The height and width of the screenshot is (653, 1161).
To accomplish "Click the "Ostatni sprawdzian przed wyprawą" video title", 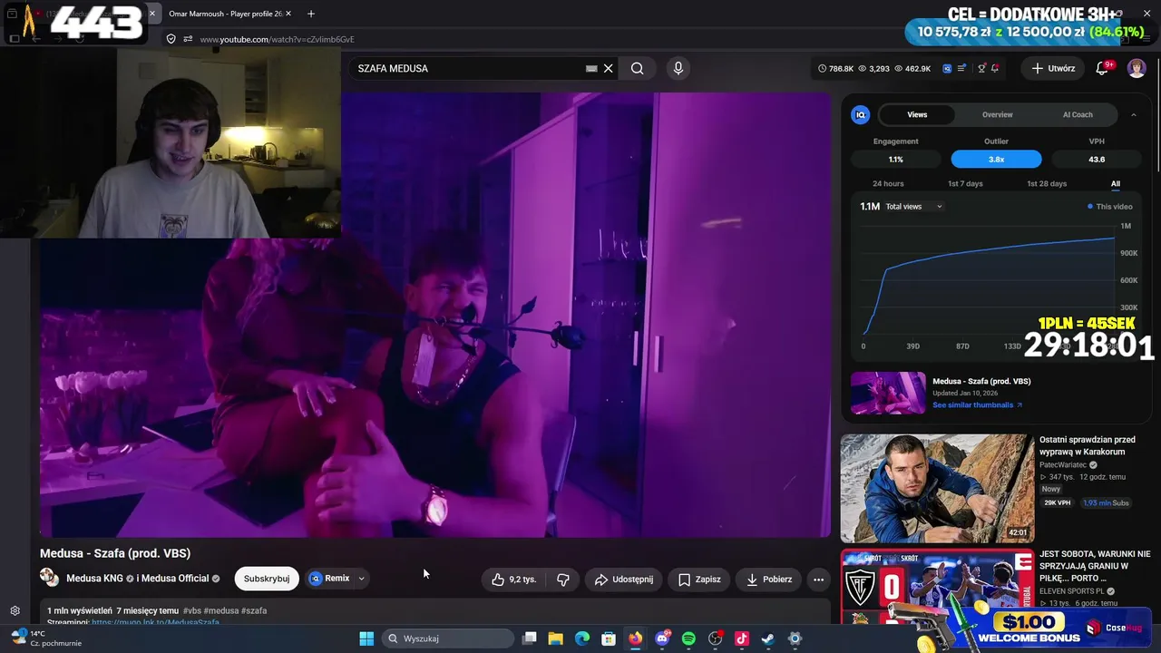I will tap(1088, 446).
